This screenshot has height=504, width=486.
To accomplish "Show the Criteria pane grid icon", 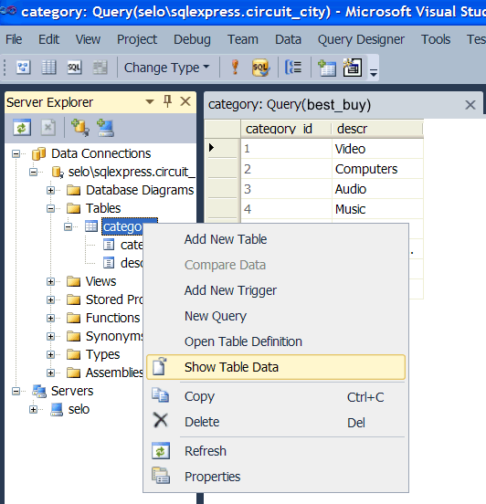I will click(x=49, y=68).
